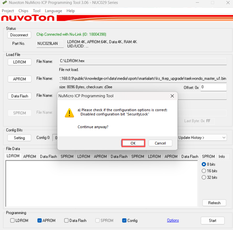
Task: Close the NuMicro ICP dialog with X
Action: tap(172, 96)
